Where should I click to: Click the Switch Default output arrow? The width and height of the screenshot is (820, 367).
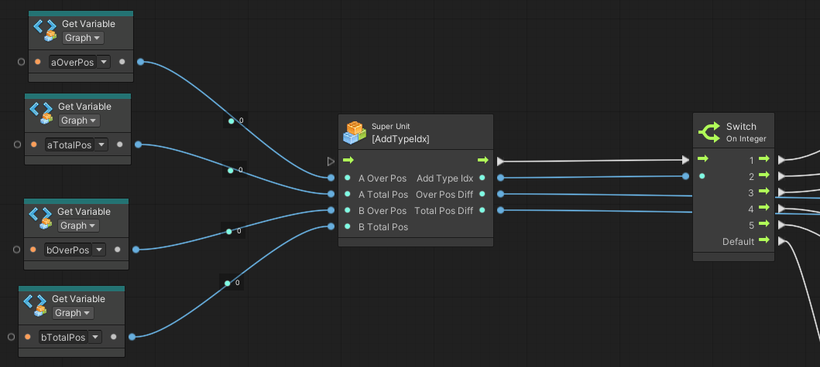tap(764, 240)
